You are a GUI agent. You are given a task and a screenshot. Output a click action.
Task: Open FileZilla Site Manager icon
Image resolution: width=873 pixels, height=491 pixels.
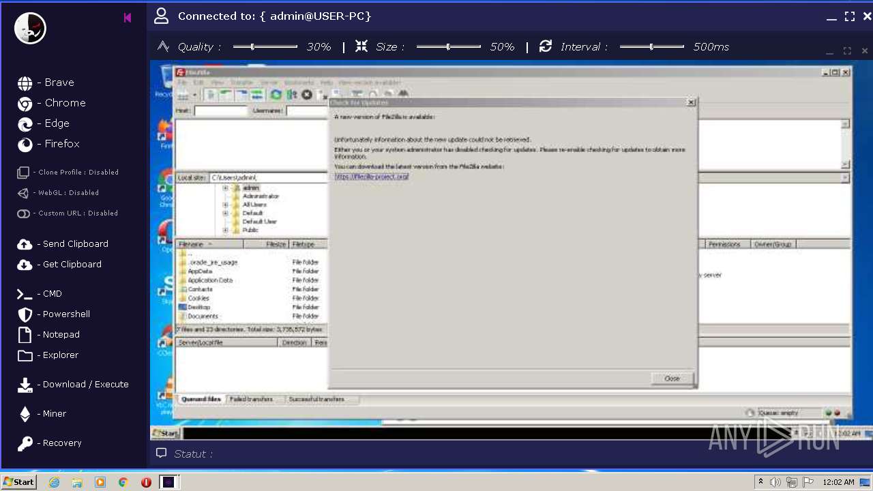(x=183, y=95)
